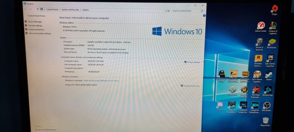The width and height of the screenshot is (294, 132).
Task: Click the refresh icon beside address bar
Action: click(168, 11)
